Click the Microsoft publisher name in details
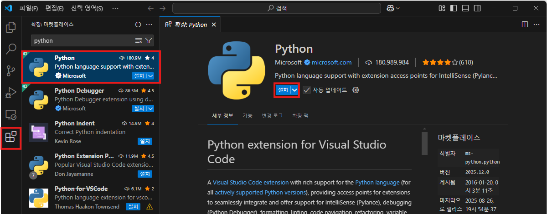 pyautogui.click(x=289, y=62)
